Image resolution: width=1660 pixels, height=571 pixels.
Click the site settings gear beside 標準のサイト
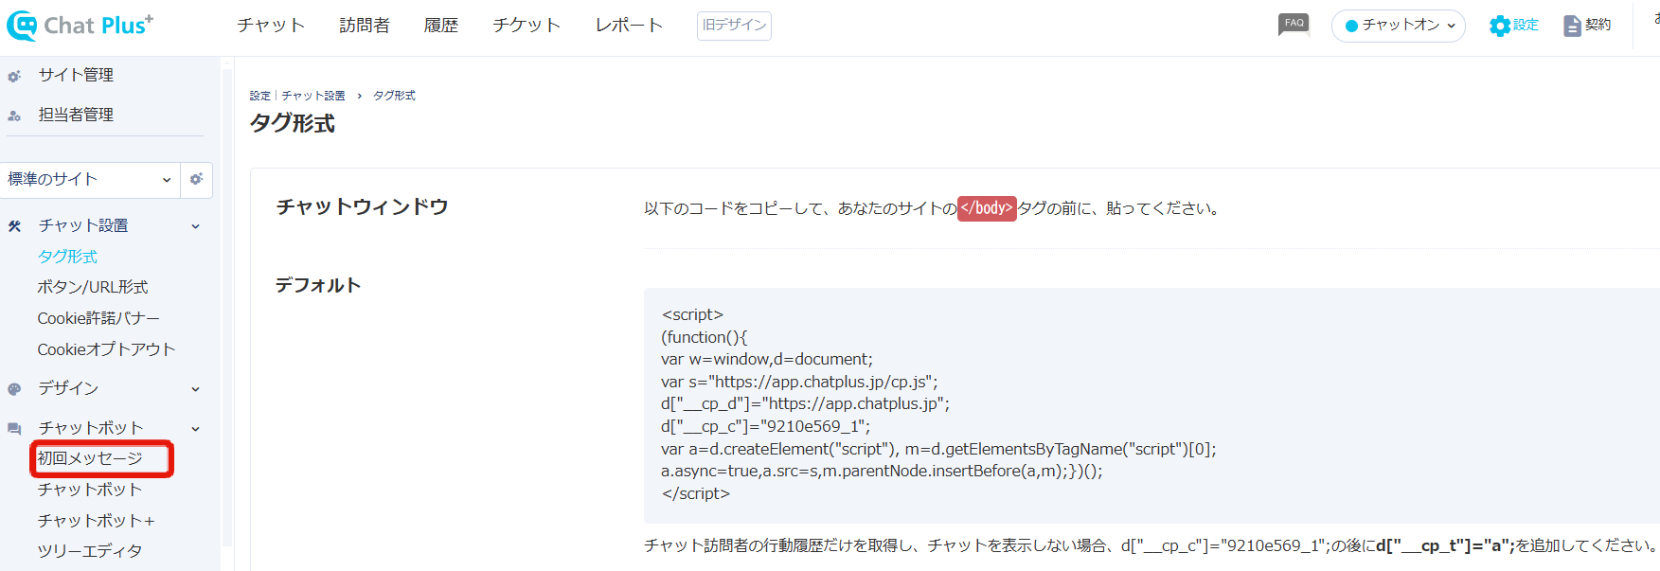pyautogui.click(x=196, y=179)
